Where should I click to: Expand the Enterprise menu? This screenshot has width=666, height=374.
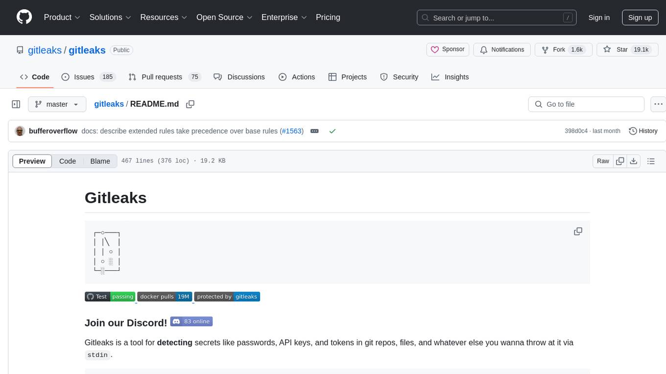pyautogui.click(x=284, y=17)
